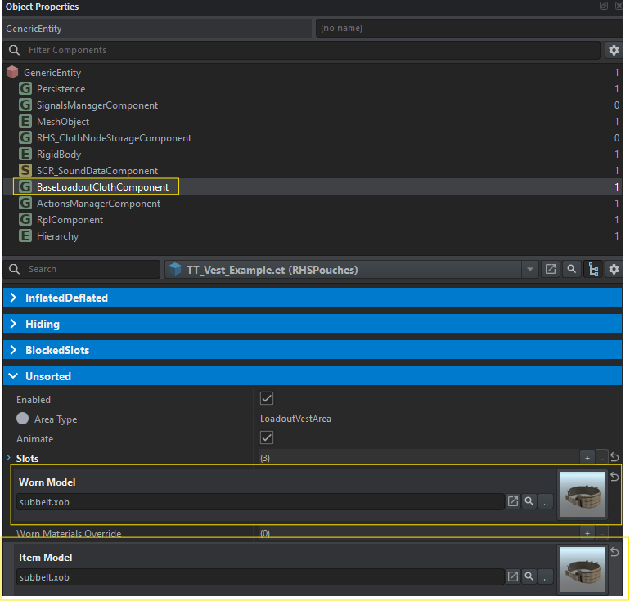Locate Item Model file with magnifier icon
This screenshot has height=601, width=630.
point(529,576)
